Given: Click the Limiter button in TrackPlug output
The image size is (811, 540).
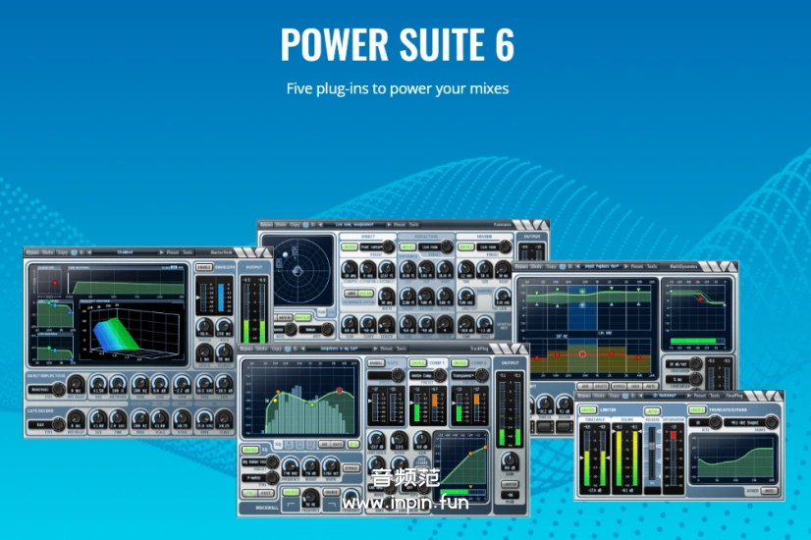Looking at the screenshot, I should 510,484.
